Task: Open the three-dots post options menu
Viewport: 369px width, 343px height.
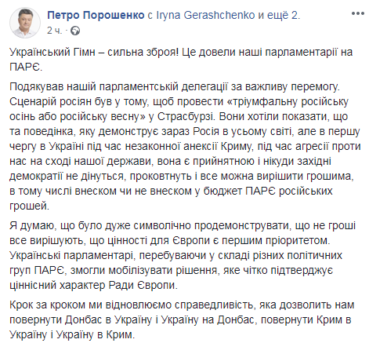Action: [357, 13]
